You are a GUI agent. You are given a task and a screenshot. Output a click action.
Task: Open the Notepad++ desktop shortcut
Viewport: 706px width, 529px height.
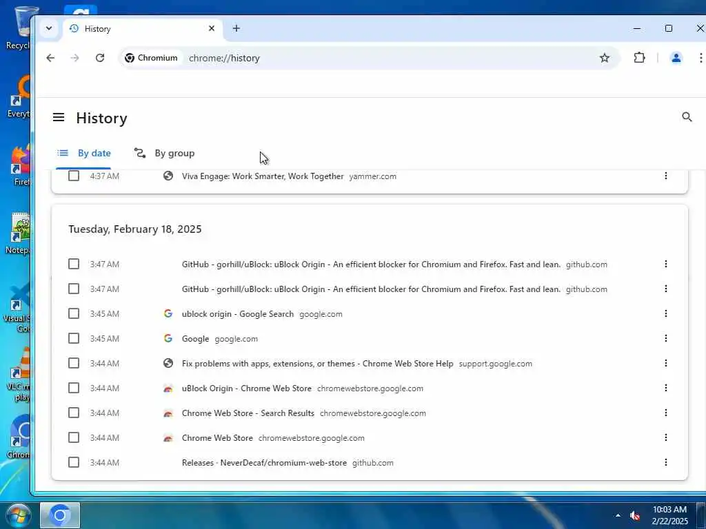[x=19, y=234]
